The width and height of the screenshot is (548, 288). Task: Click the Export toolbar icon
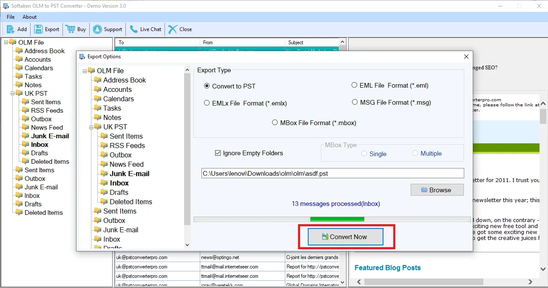click(38, 29)
